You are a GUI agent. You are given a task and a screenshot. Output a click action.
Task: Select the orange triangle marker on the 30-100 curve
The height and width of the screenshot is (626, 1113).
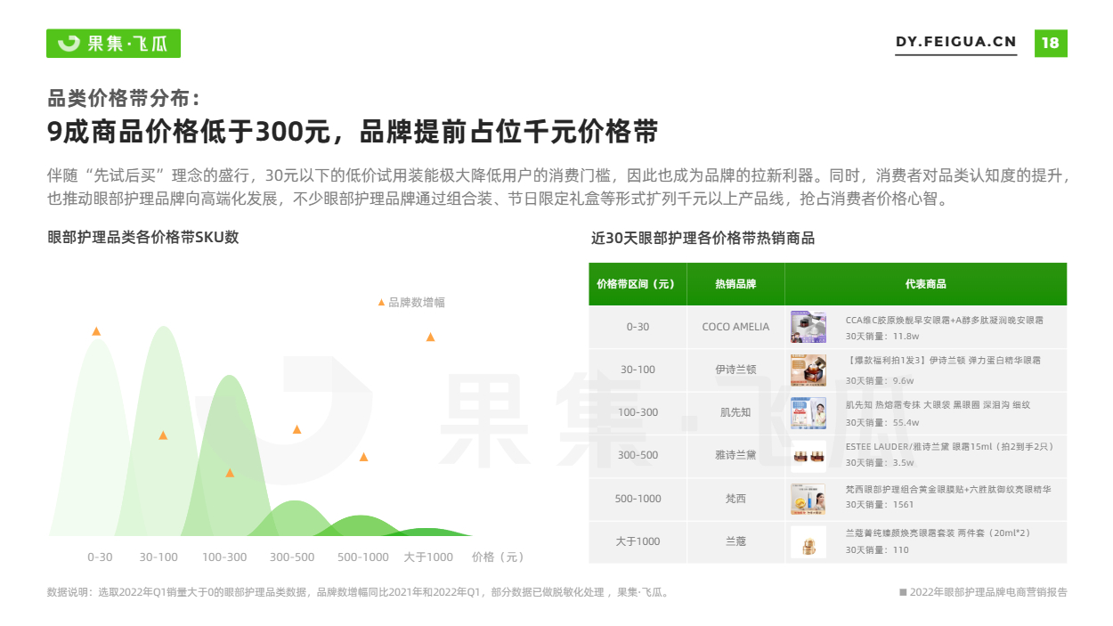click(163, 435)
